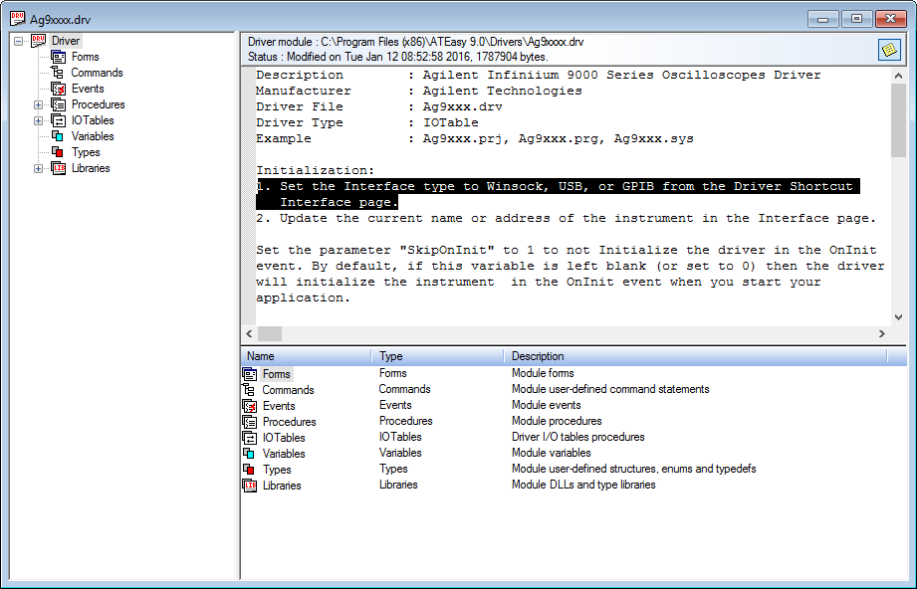Click the horizontal scroll left arrow
This screenshot has height=589, width=917.
pos(249,333)
